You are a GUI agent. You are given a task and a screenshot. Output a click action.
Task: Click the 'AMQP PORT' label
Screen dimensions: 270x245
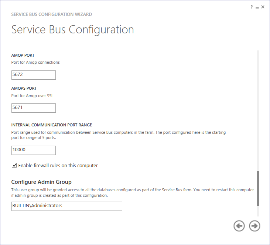click(23, 55)
